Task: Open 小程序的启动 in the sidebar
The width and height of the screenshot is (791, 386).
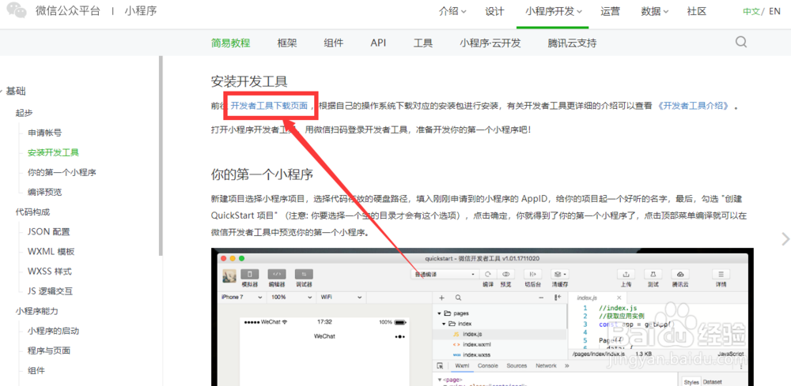Action: pos(53,332)
